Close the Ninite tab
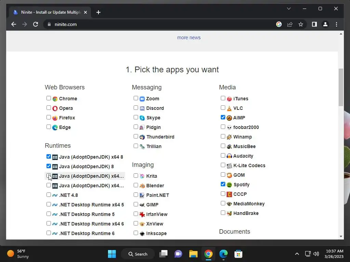 85,12
